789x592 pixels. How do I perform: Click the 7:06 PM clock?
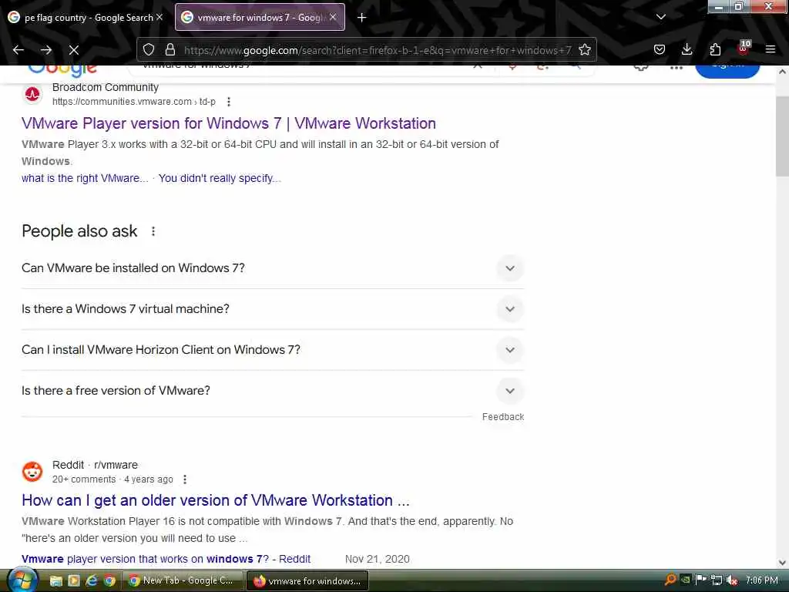(x=762, y=580)
